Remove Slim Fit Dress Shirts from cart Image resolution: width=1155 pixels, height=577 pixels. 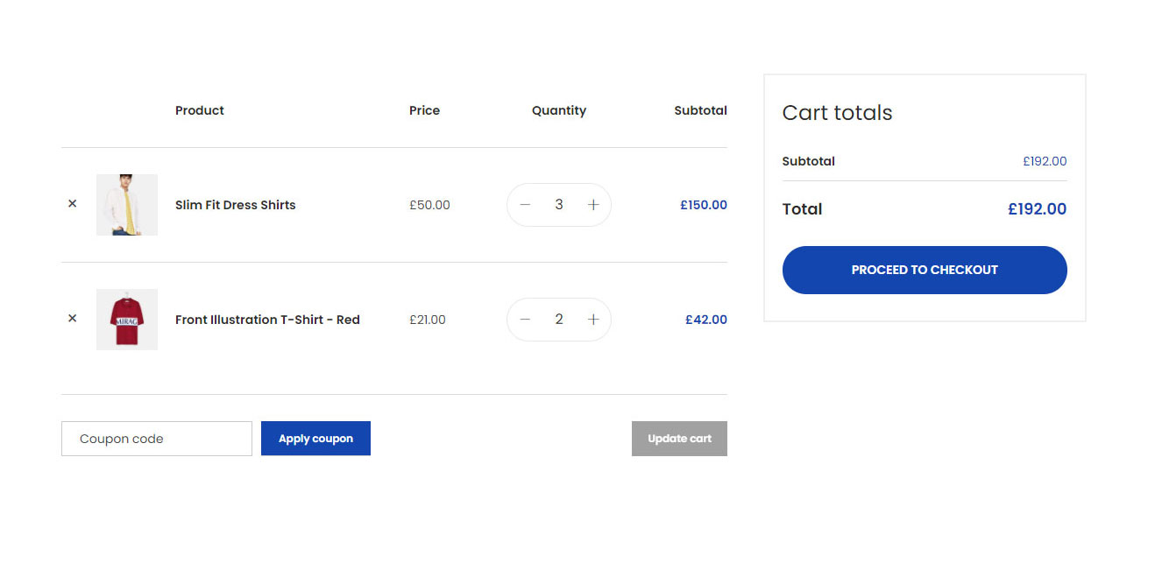pos(73,203)
